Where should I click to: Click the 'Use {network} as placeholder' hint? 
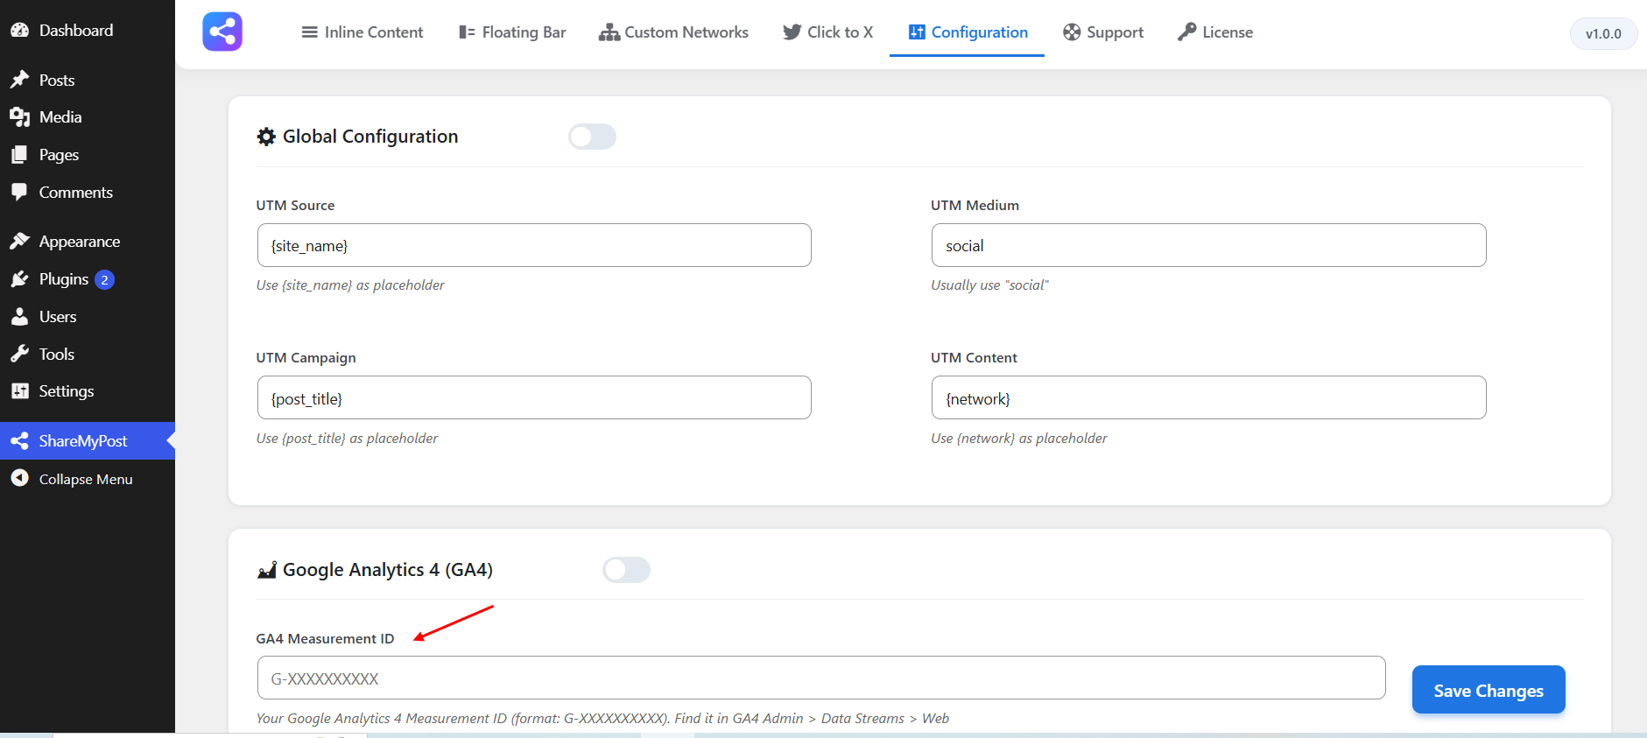pos(1019,439)
